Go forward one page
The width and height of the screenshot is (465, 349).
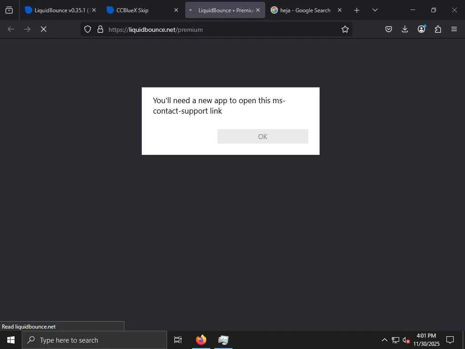point(27,29)
